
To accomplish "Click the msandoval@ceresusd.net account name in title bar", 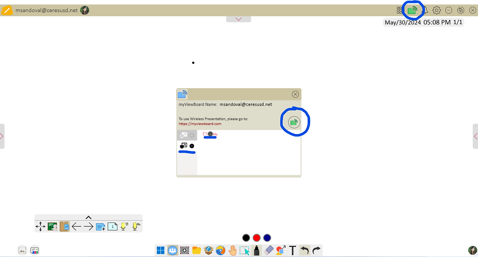I will click(x=47, y=10).
